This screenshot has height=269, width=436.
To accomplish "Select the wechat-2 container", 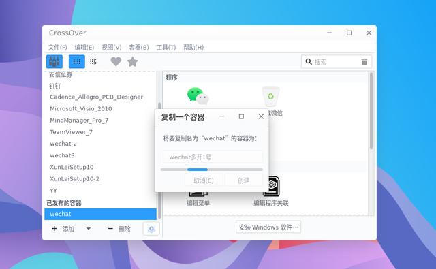I will [63, 144].
